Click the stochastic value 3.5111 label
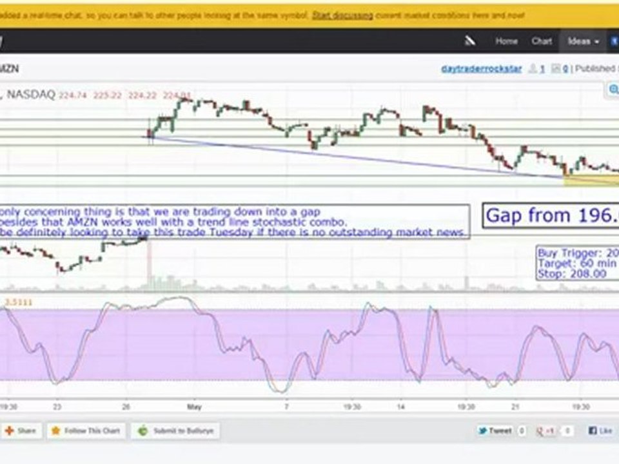 19,303
